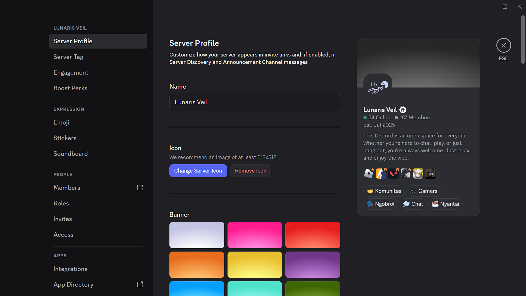Open the Engagement settings page
The width and height of the screenshot is (526, 296).
[x=98, y=72]
